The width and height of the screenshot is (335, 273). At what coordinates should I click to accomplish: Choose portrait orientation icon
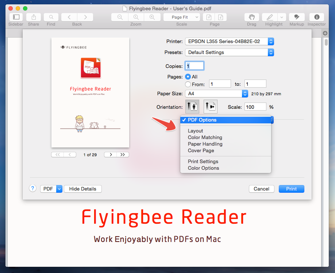click(x=192, y=106)
